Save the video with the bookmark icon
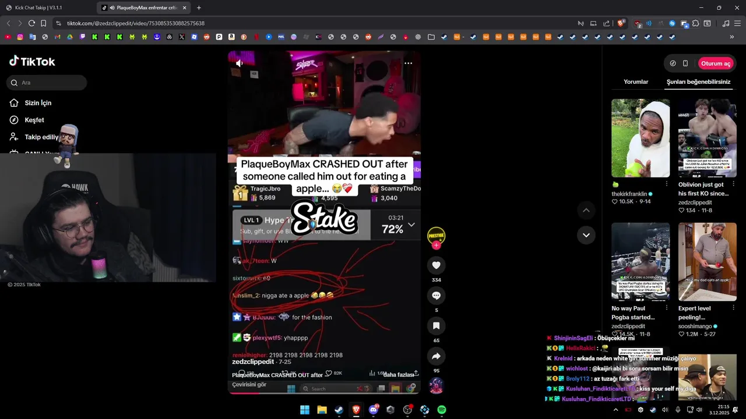 tap(436, 326)
